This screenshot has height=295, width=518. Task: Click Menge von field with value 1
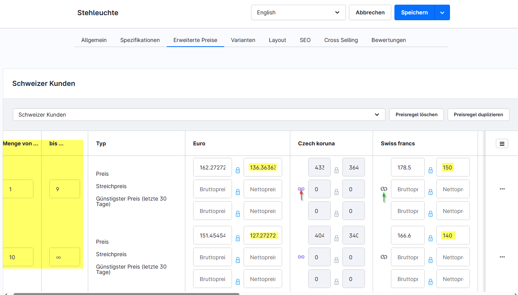pos(18,189)
